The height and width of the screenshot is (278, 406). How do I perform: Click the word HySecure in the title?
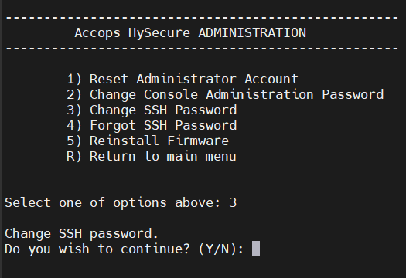tap(159, 33)
